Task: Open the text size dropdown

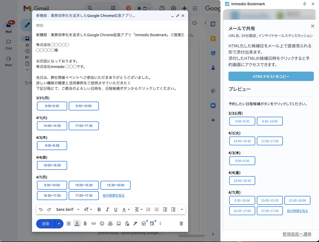Action: (x=88, y=209)
